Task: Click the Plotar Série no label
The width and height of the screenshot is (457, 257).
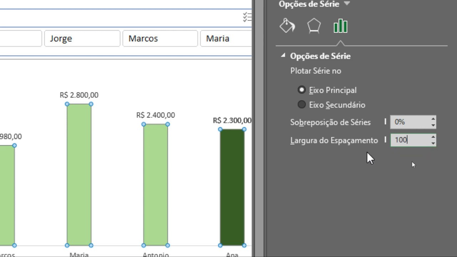Action: point(316,71)
